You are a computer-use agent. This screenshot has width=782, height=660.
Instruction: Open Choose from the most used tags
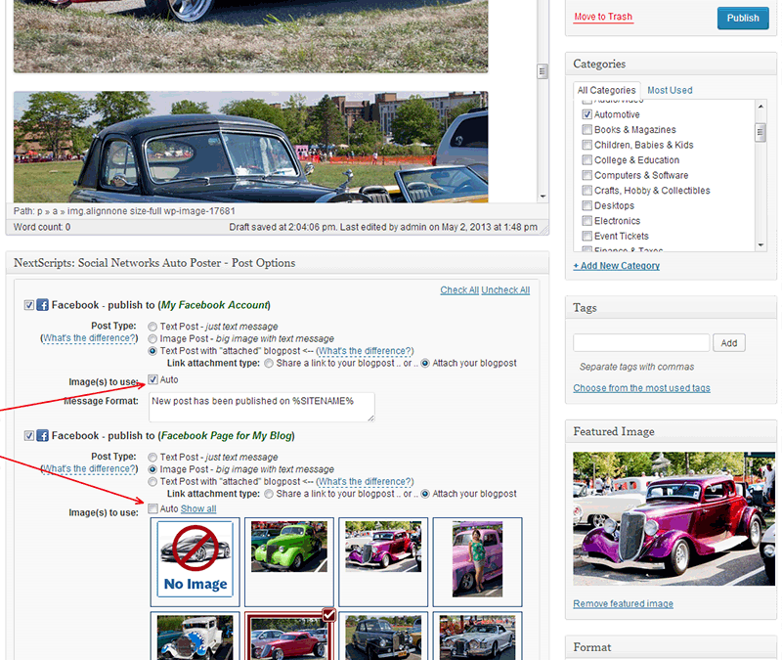pyautogui.click(x=641, y=388)
